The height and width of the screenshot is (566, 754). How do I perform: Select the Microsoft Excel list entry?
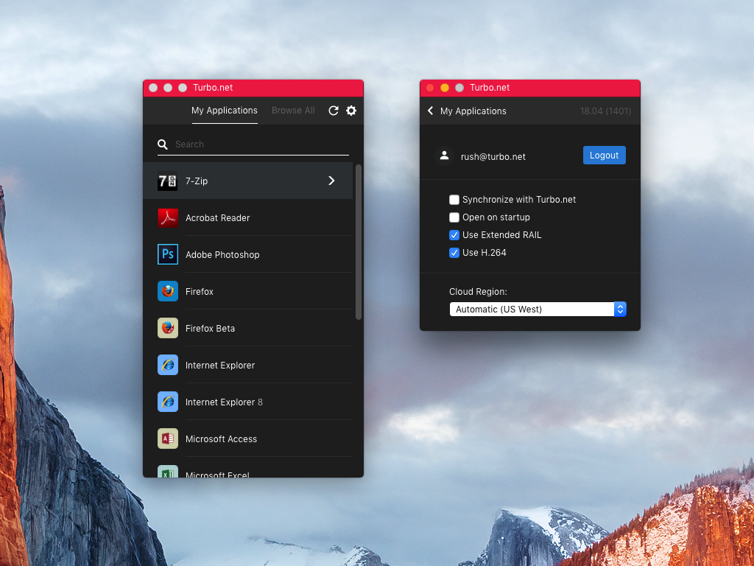[x=247, y=467]
